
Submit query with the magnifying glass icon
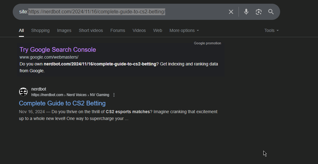(271, 12)
